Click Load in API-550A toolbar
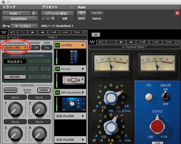The height and width of the screenshot is (144, 181). [156, 42]
